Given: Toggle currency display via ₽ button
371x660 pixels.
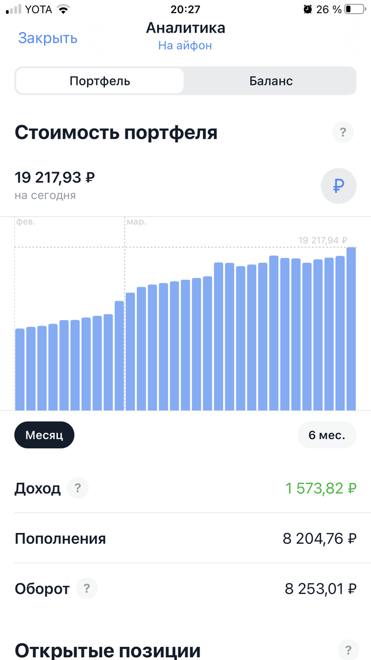Looking at the screenshot, I should [339, 186].
